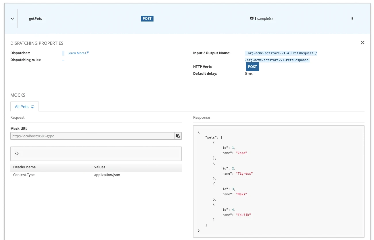Click the stacked layers samples icon
Image resolution: width=374 pixels, height=240 pixels.
(x=252, y=19)
